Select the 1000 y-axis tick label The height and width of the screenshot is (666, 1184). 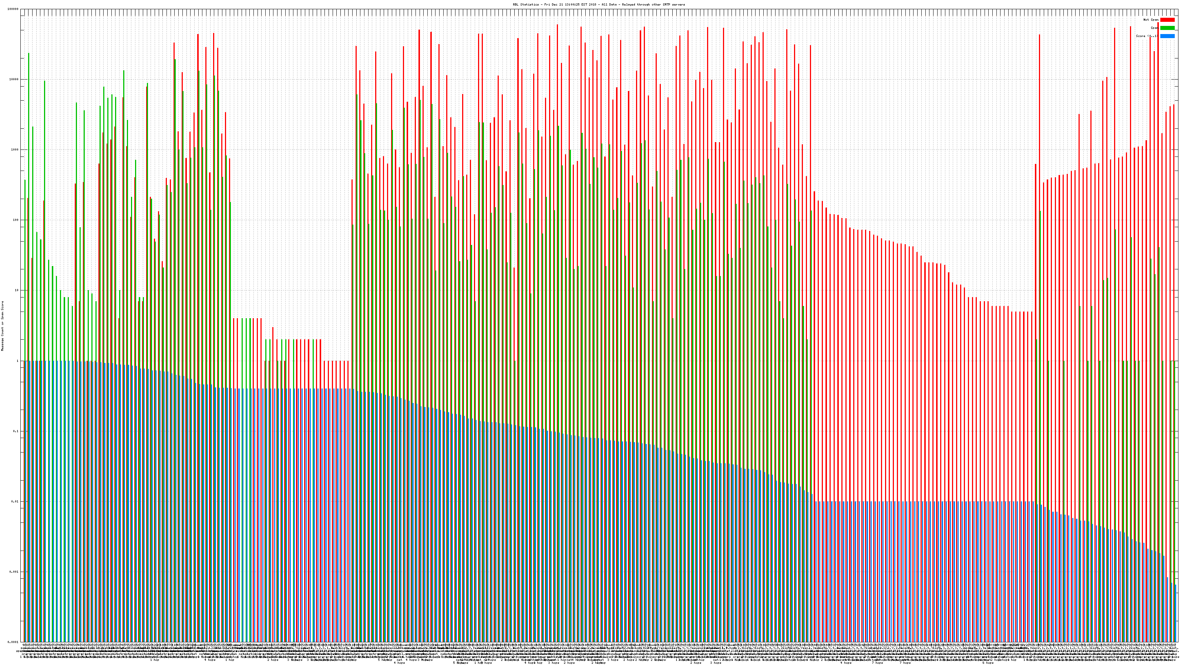pos(15,150)
